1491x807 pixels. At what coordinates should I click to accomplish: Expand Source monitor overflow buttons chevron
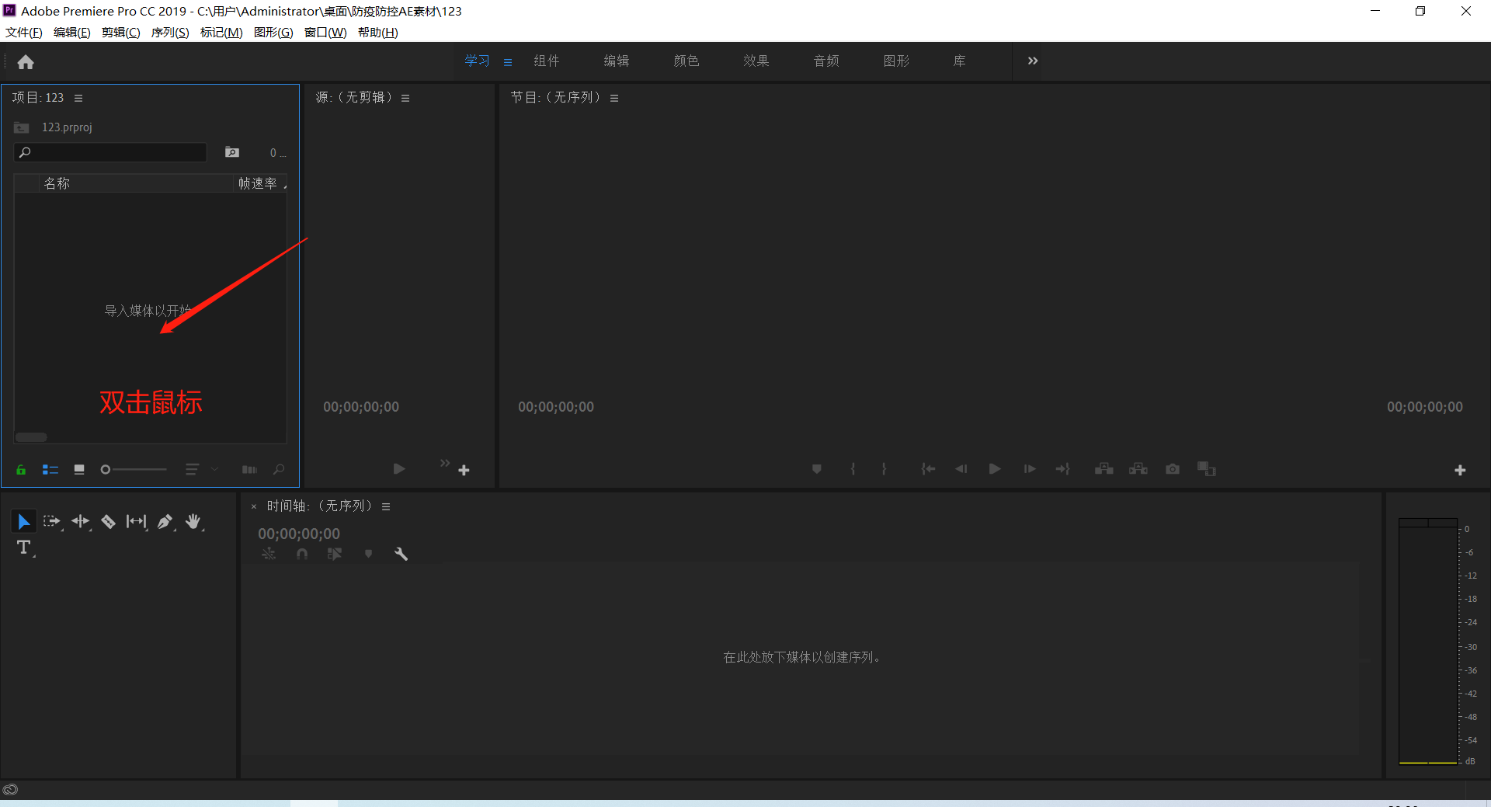click(x=445, y=463)
